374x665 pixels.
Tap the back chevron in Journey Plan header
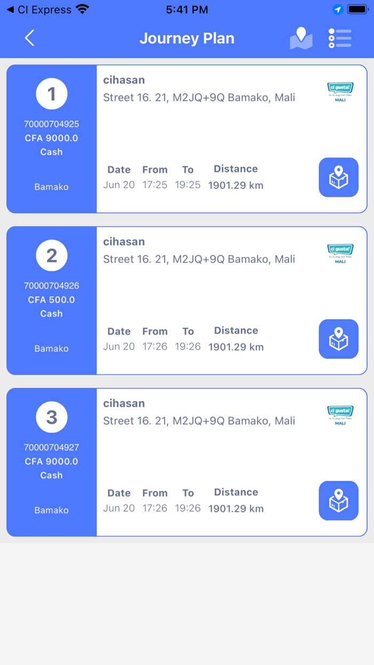pos(29,38)
